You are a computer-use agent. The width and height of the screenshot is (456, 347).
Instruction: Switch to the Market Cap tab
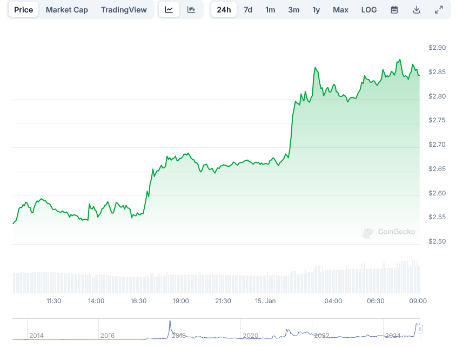(x=67, y=10)
